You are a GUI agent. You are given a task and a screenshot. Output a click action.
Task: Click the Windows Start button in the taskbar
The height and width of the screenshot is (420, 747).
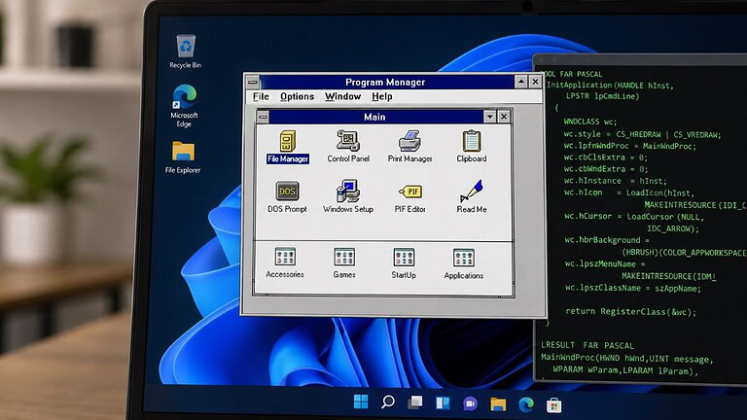coord(361,402)
